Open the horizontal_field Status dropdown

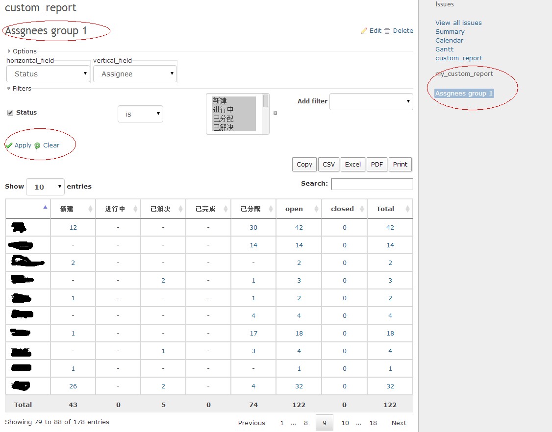click(49, 74)
